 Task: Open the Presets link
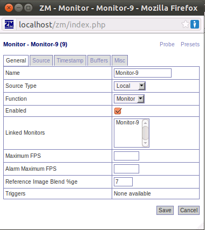tap(190, 44)
